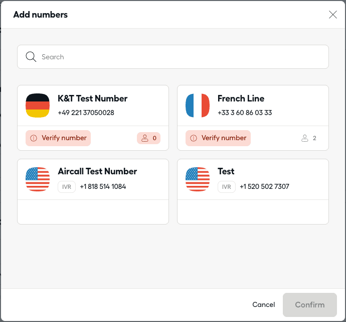Click phone number +49 221 37050028
346x322 pixels.
pyautogui.click(x=86, y=113)
